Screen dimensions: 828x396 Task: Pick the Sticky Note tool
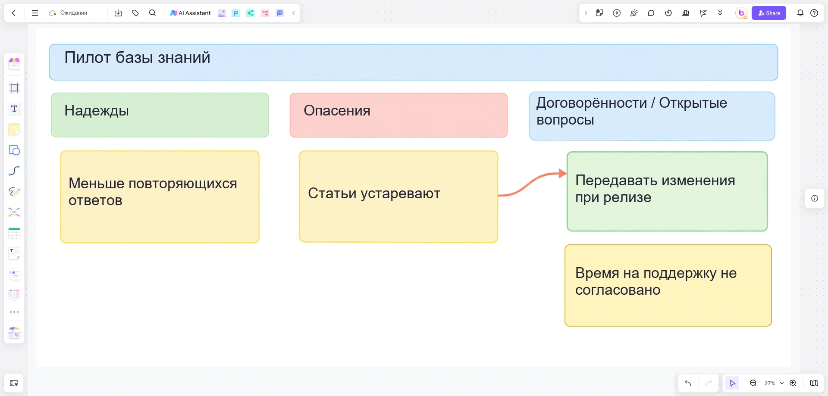tap(14, 129)
